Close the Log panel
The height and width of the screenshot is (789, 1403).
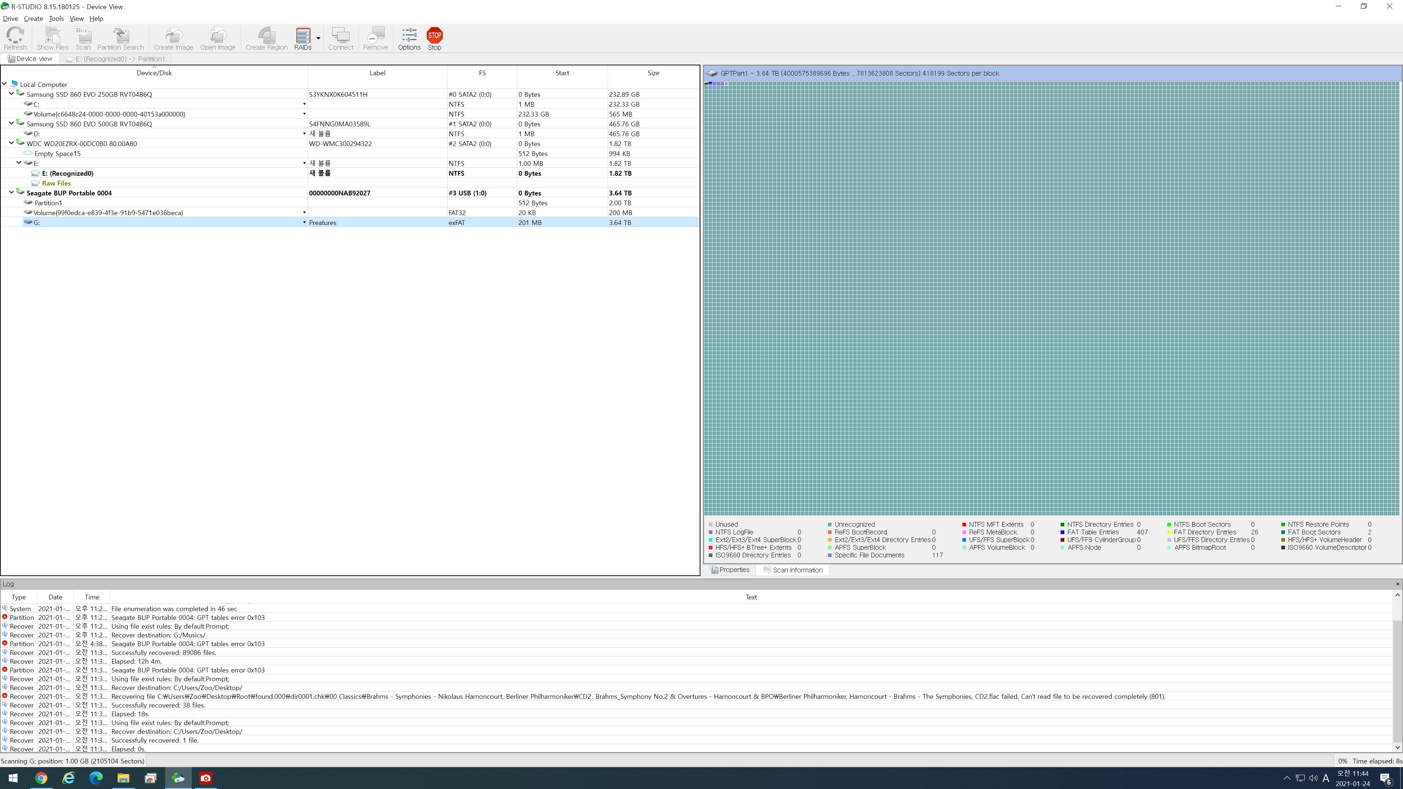1397,584
